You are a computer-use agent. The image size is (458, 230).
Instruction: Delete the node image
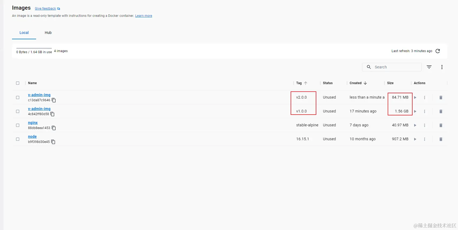tap(441, 139)
